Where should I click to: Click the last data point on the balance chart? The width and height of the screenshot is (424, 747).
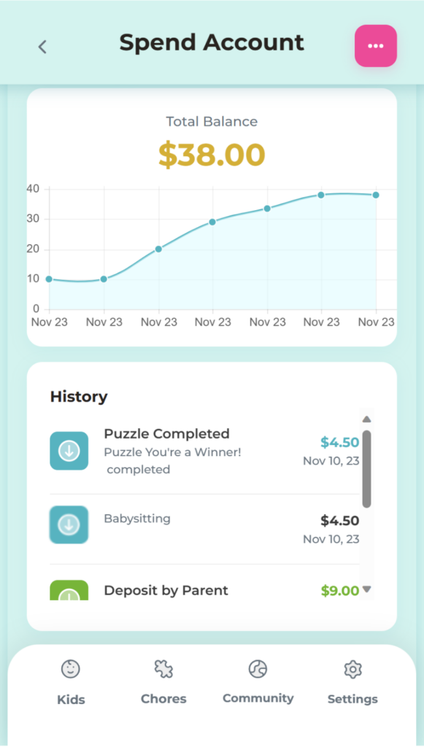(x=376, y=196)
